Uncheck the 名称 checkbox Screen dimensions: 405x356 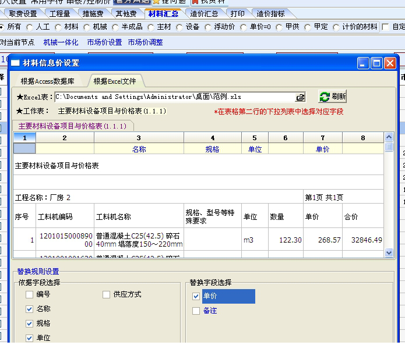tap(30, 309)
